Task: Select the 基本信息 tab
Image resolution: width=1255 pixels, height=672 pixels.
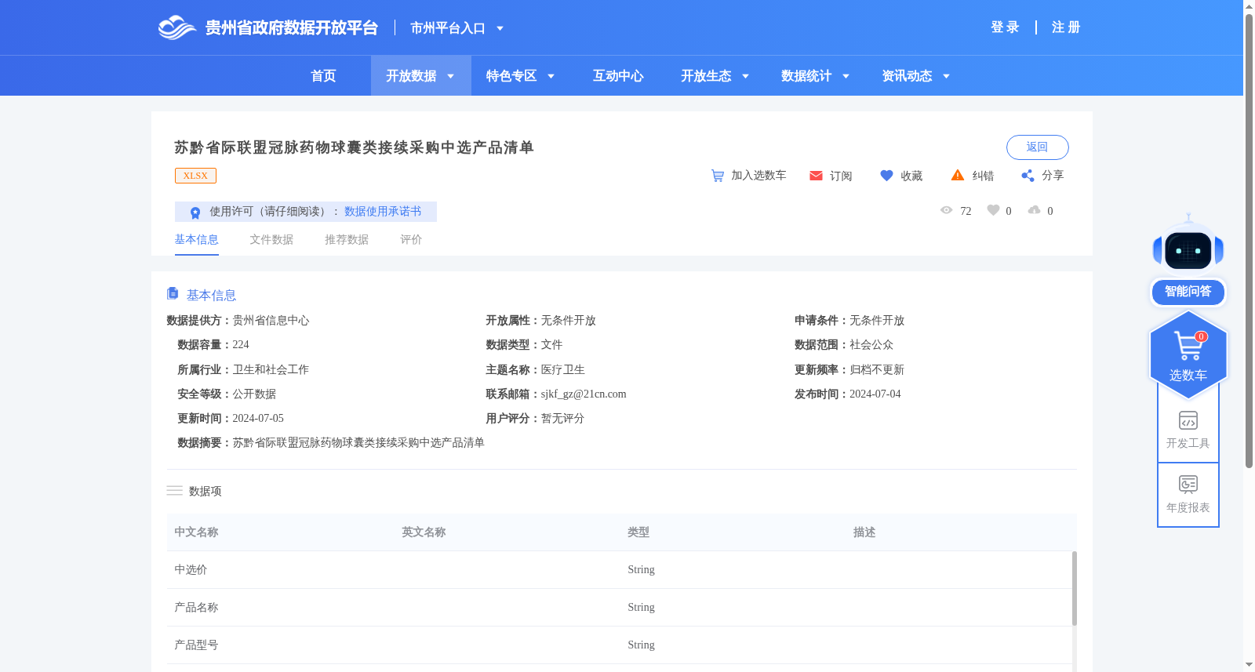Action: (x=196, y=240)
